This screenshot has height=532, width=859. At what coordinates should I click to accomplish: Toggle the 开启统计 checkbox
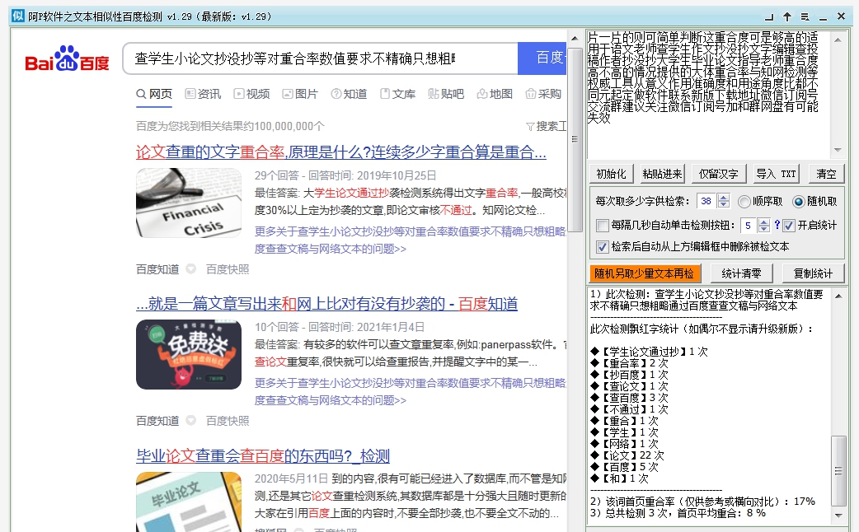coord(788,225)
